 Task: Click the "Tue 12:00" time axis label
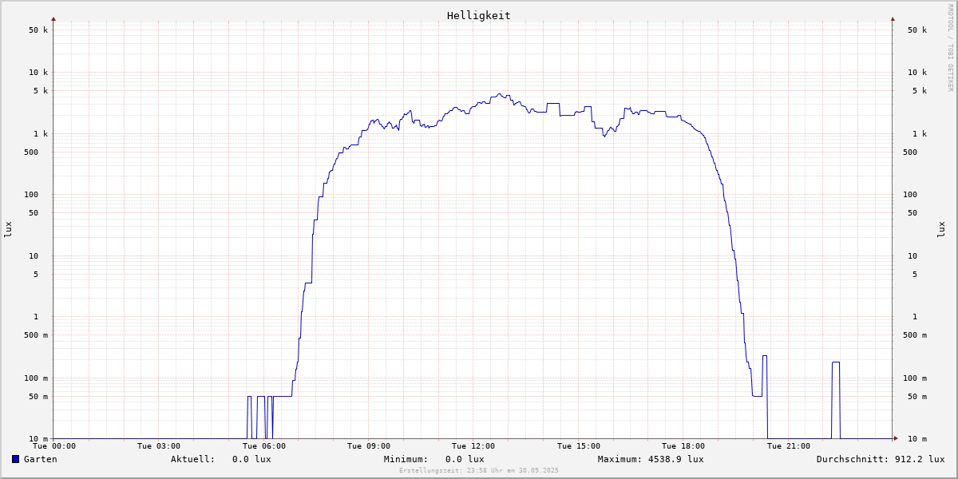pyautogui.click(x=473, y=446)
